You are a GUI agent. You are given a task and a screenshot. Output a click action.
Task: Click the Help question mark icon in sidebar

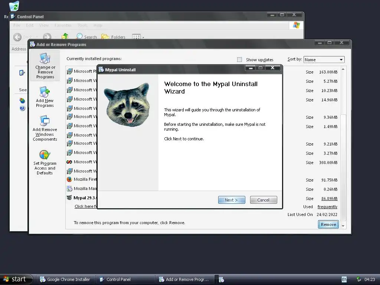22,108
